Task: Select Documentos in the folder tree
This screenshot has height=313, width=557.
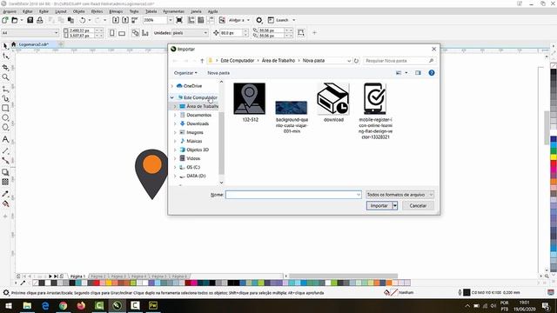Action: point(199,115)
